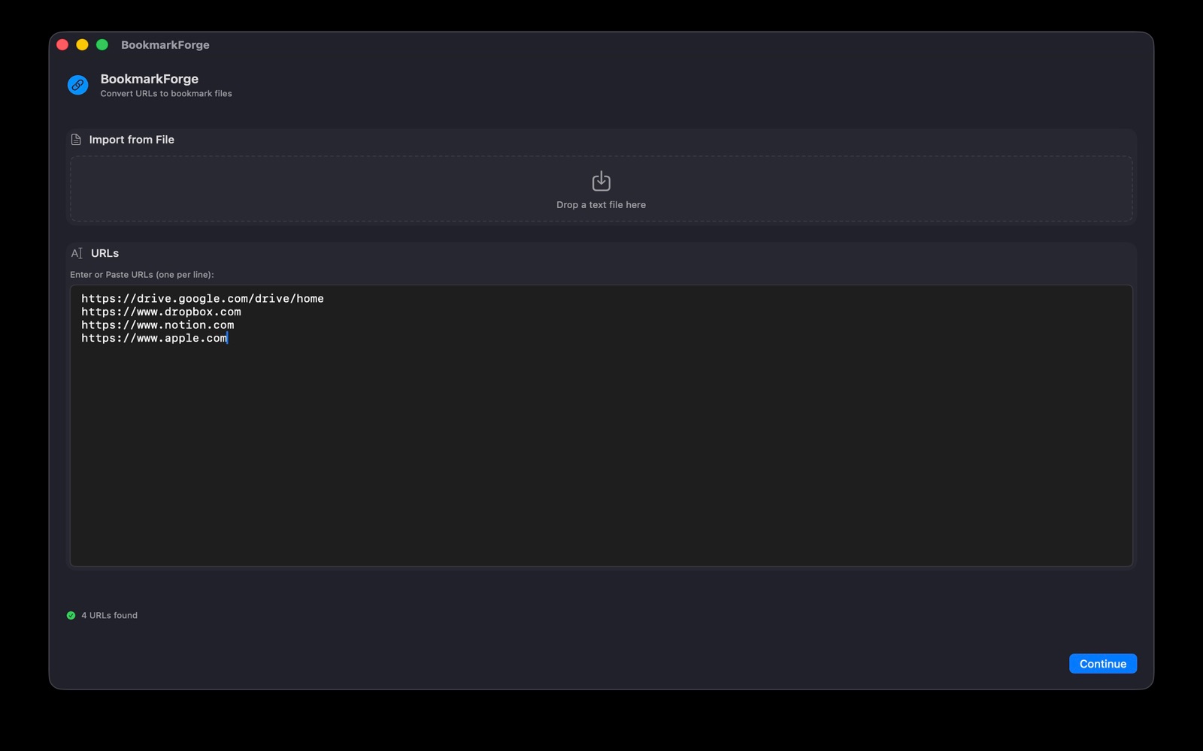The image size is (1203, 751).
Task: Click 'Convert URLs to bookmark files' subtitle
Action: (166, 94)
